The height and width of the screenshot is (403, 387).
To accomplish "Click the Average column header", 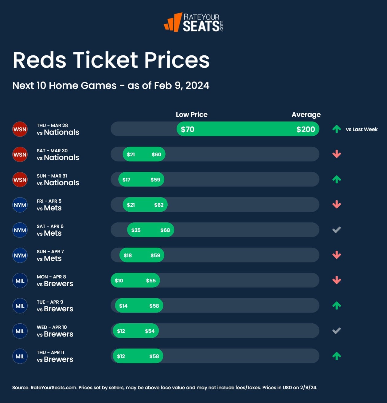I will coord(306,115).
